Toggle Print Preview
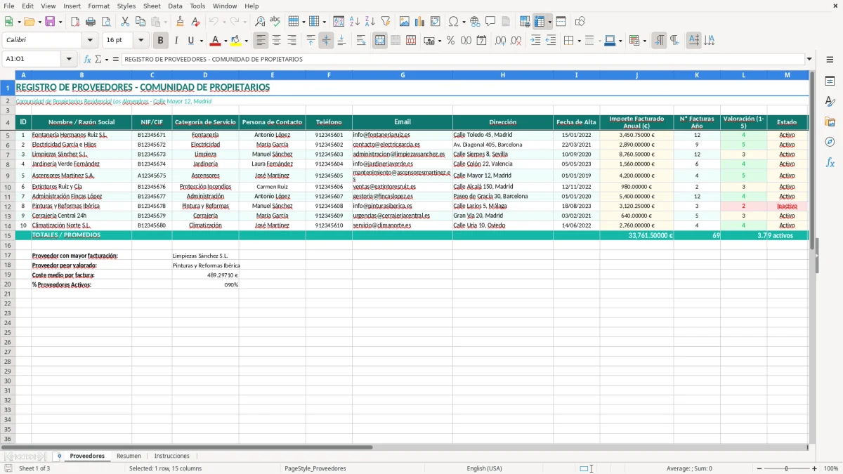 pos(106,22)
